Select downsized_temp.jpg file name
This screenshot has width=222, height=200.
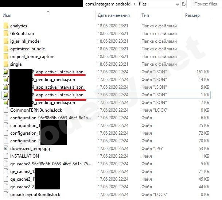(x=30, y=149)
